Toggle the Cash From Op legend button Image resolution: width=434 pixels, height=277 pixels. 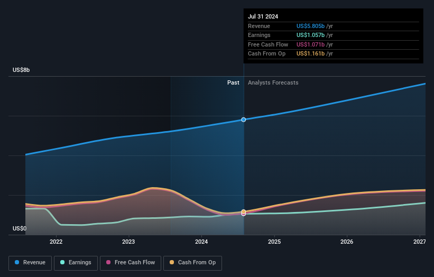coord(192,263)
